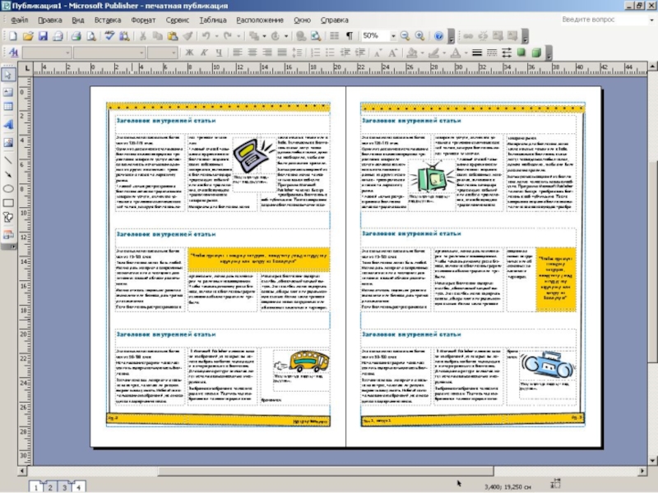Choose the Select Objects arrow tool
Image resolution: width=658 pixels, height=493 pixels.
(x=8, y=75)
